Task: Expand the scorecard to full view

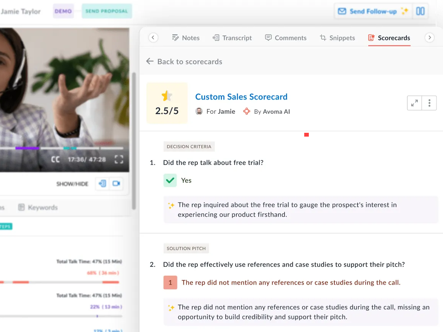Action: (x=414, y=103)
